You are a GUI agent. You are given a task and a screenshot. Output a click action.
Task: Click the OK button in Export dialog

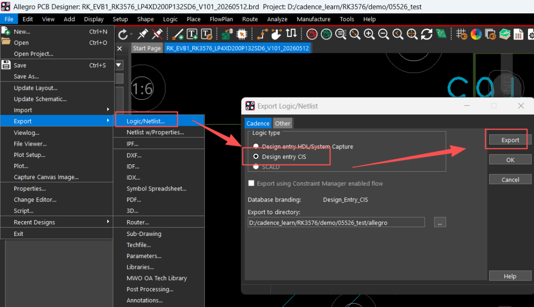510,160
